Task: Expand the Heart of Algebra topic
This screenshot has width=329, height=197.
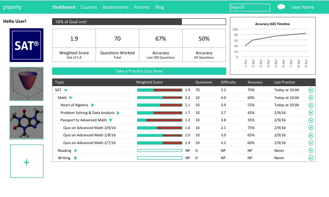Action: 93,105
